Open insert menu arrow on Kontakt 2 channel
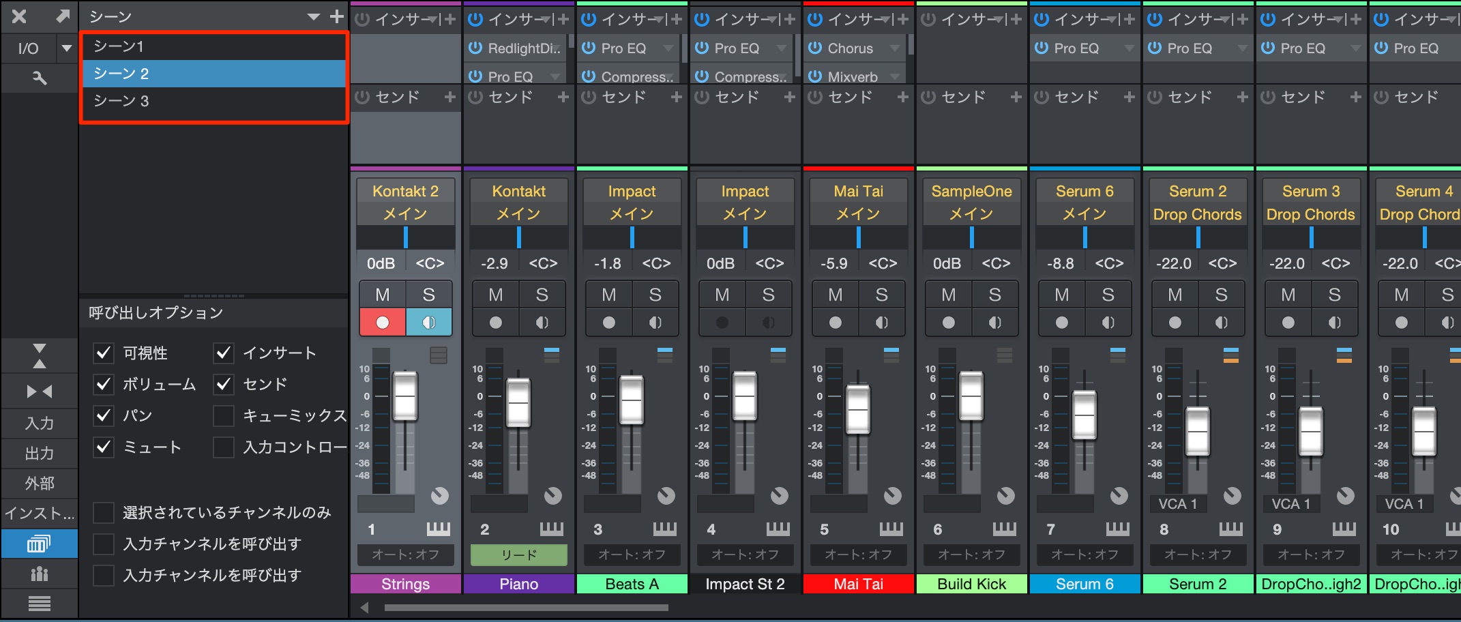The height and width of the screenshot is (622, 1461). pos(434,20)
